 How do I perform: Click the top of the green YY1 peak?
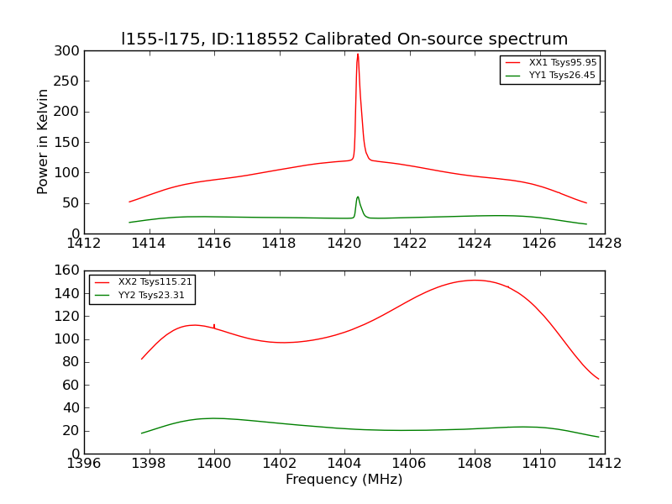point(358,197)
